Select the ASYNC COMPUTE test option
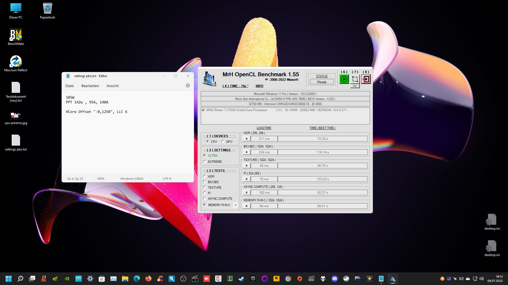Viewport: 508px width, 285px height. (x=205, y=199)
